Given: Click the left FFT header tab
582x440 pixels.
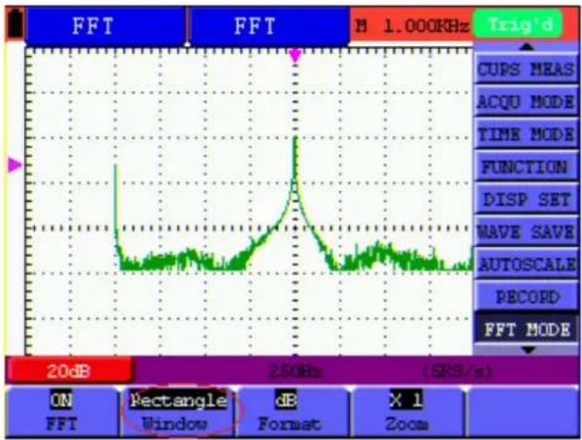Looking at the screenshot, I should click(x=106, y=26).
